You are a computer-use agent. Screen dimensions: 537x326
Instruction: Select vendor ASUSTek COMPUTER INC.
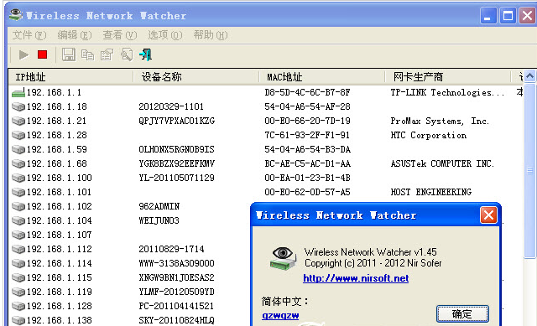(442, 164)
